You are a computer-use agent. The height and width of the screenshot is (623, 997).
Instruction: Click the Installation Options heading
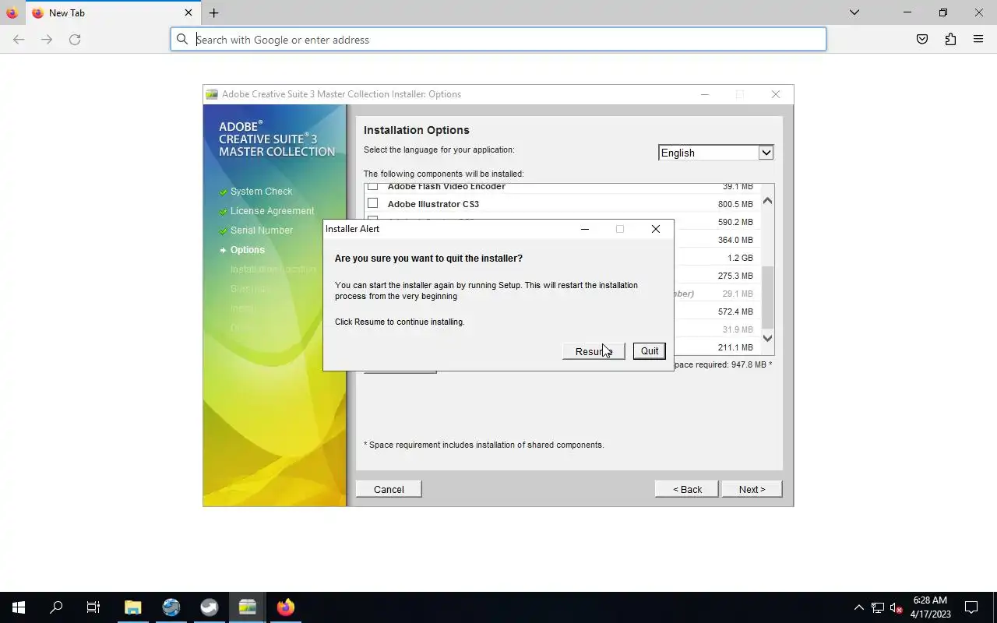tap(416, 130)
